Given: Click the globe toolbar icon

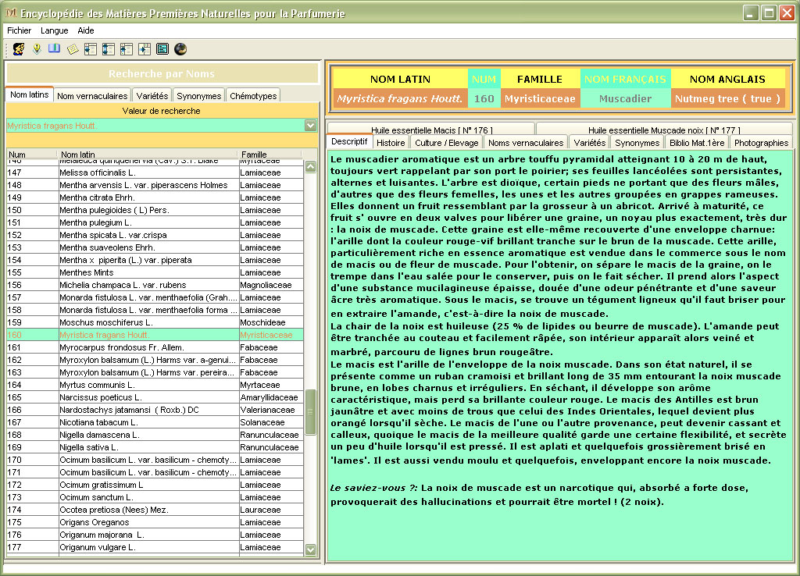Looking at the screenshot, I should click(x=180, y=49).
